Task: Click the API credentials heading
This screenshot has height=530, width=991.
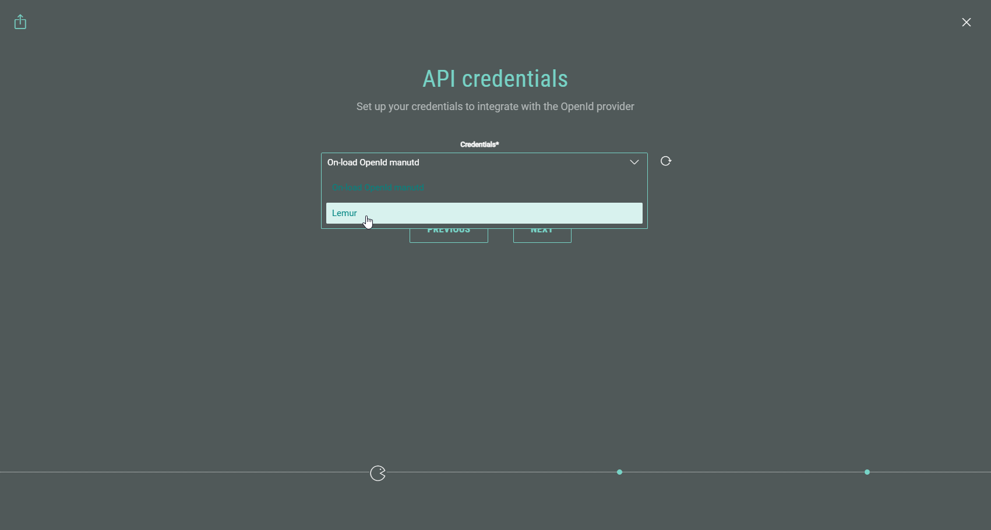Action: coord(495,79)
